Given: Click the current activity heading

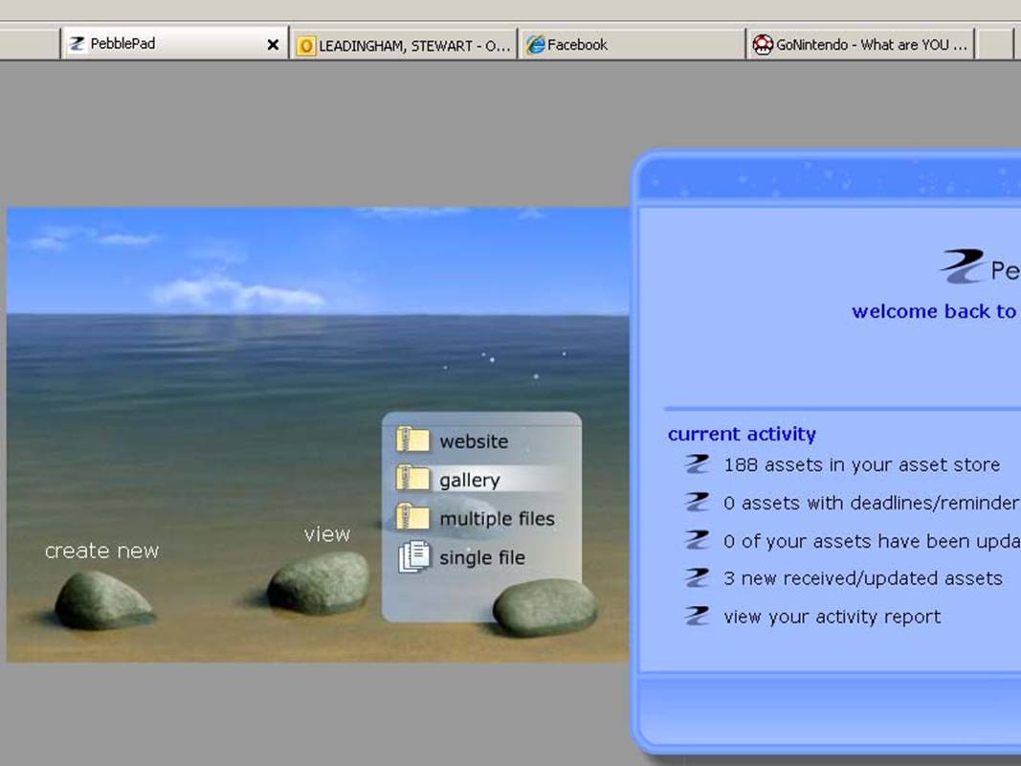Looking at the screenshot, I should (742, 434).
